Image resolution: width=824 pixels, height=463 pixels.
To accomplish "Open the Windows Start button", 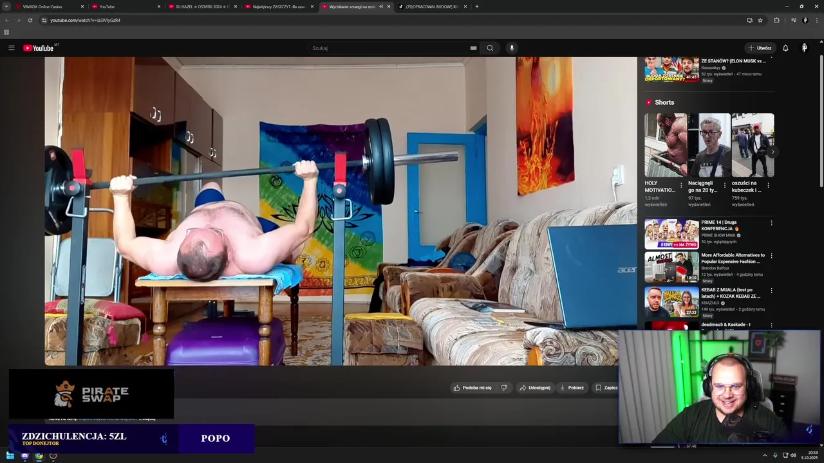I will tap(10, 456).
